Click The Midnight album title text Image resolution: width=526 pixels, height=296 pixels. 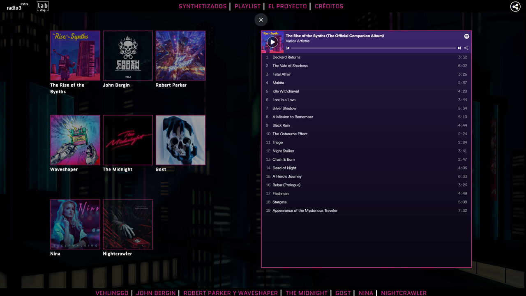point(118,169)
